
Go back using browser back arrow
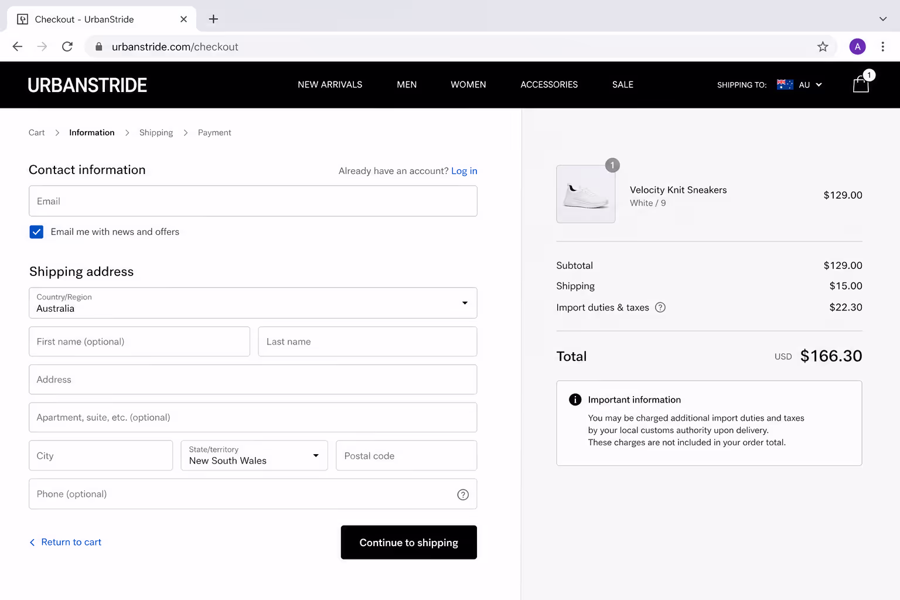tap(18, 47)
